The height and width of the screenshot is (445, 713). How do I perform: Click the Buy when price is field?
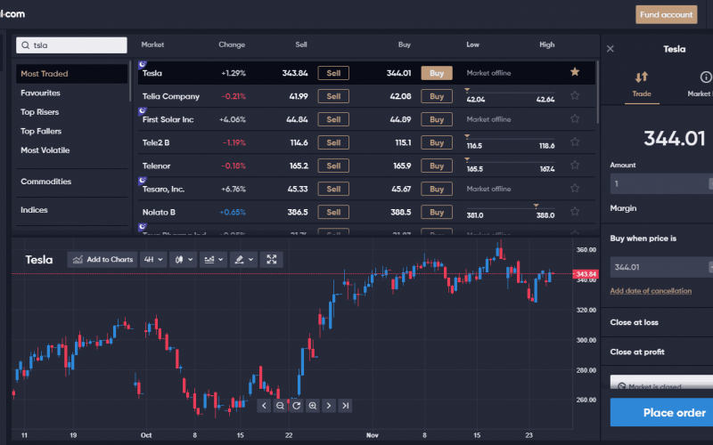pyautogui.click(x=661, y=267)
